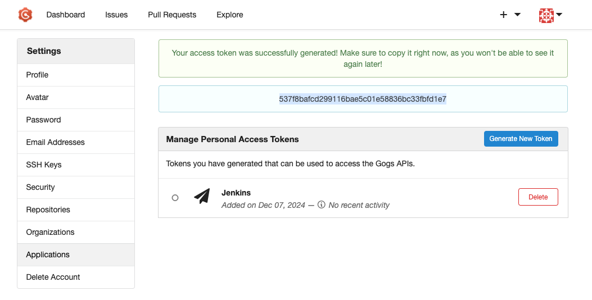Screen dimensions: 592x300
Task: Switch to Organizations settings
Action: [50, 232]
